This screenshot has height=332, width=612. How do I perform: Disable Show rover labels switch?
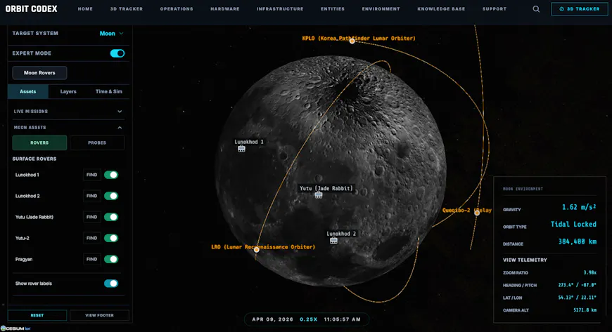coord(111,284)
